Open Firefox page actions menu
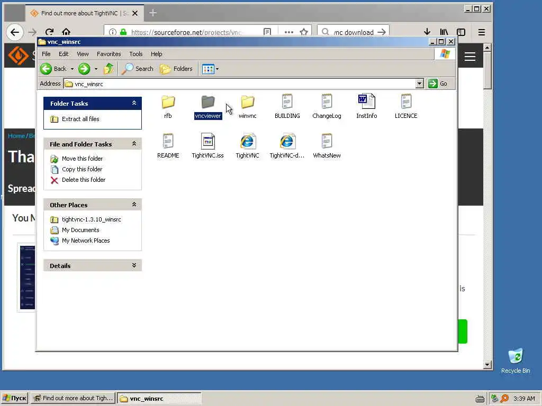The width and height of the screenshot is (542, 406). pos(288,32)
